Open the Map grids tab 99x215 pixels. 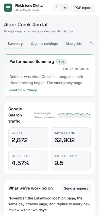74,44
